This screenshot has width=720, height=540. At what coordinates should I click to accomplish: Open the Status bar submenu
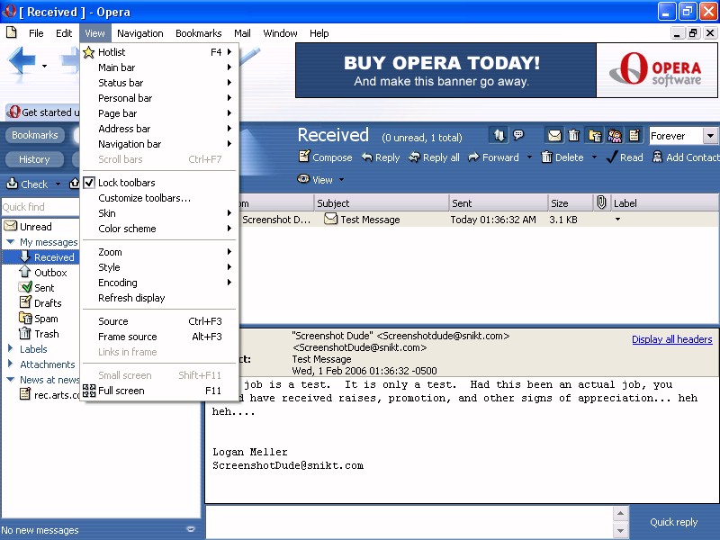[159, 83]
